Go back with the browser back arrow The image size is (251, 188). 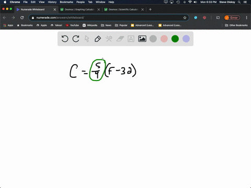pyautogui.click(x=5, y=18)
